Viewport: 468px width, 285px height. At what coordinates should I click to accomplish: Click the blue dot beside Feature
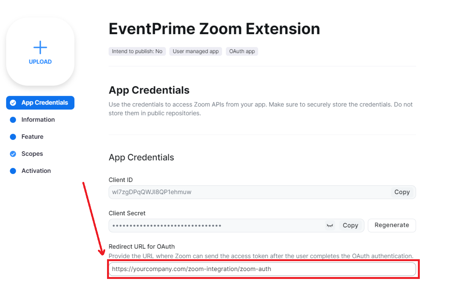tap(13, 136)
